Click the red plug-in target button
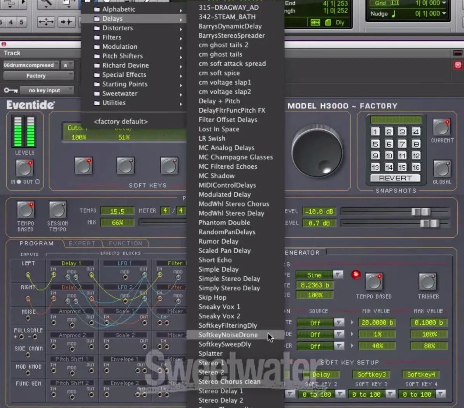Image resolution: width=464 pixels, height=408 pixels. coord(458,65)
